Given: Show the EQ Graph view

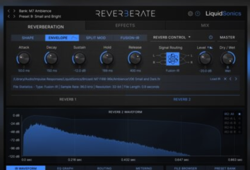Looking at the screenshot, I should click(65, 168).
